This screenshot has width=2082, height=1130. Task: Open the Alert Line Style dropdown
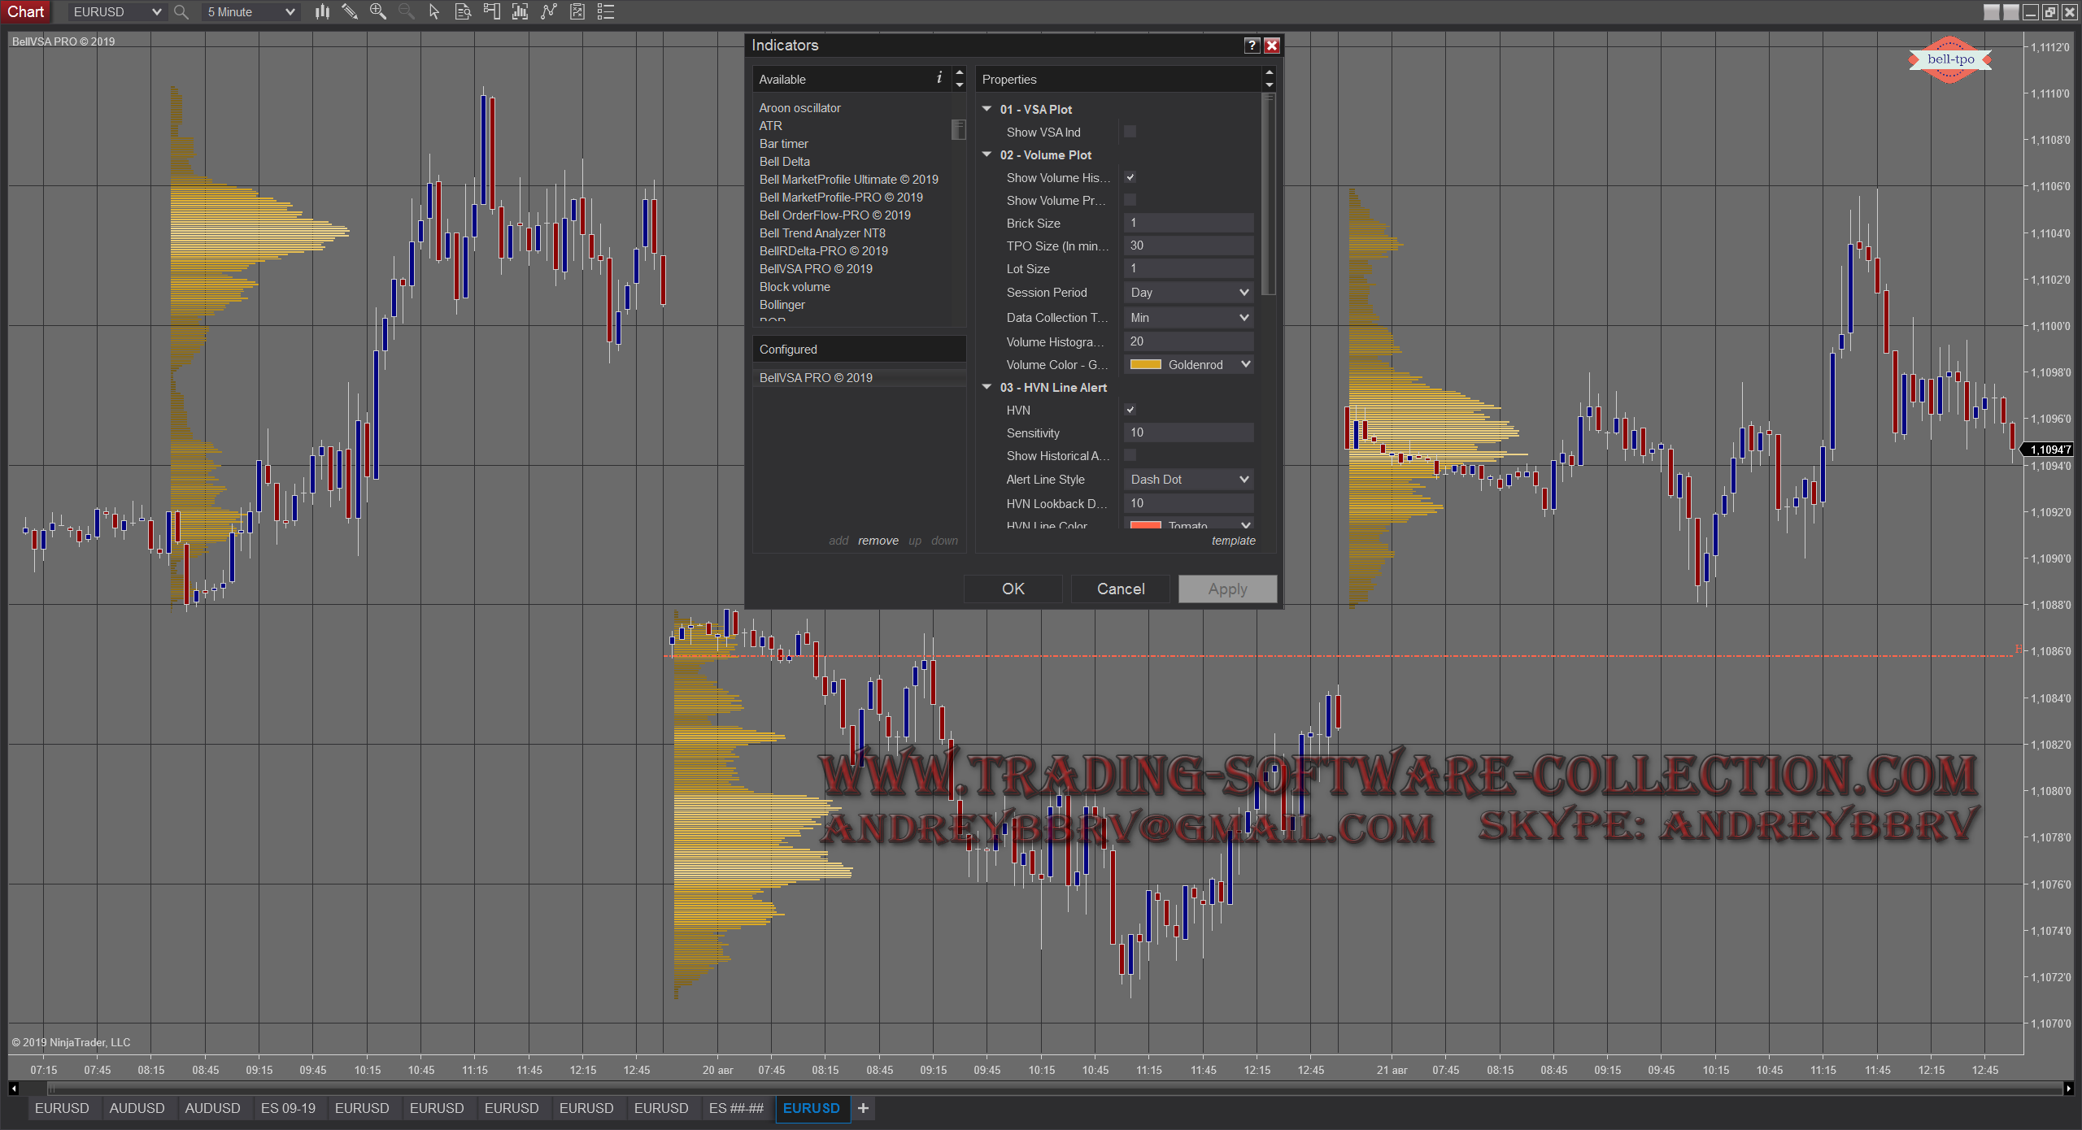[x=1188, y=480]
